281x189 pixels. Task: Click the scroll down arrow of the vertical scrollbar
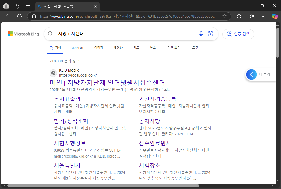click(x=278, y=180)
